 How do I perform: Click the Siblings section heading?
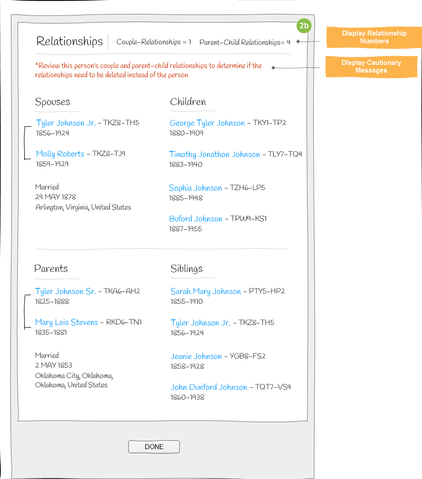(187, 268)
